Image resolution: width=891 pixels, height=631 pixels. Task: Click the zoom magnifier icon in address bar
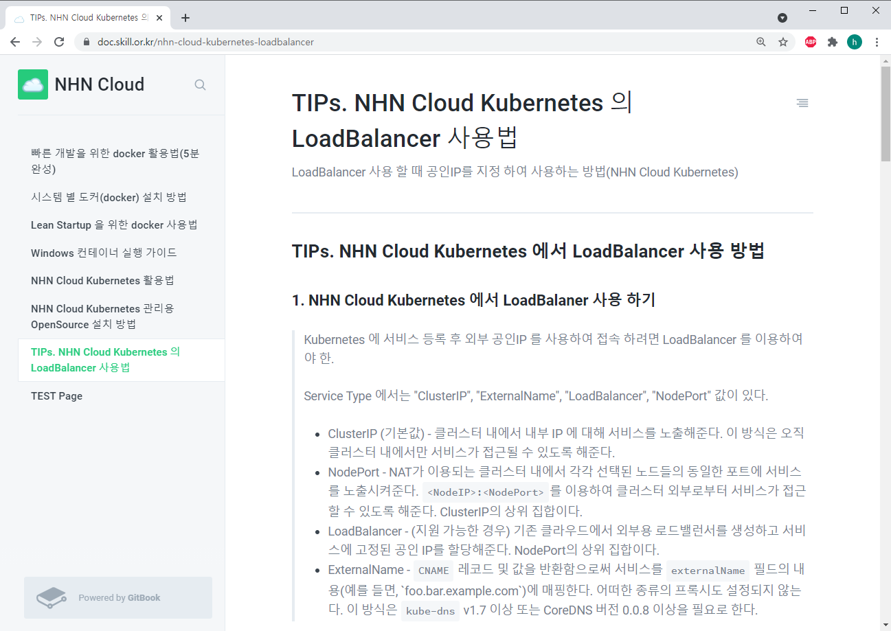[760, 42]
